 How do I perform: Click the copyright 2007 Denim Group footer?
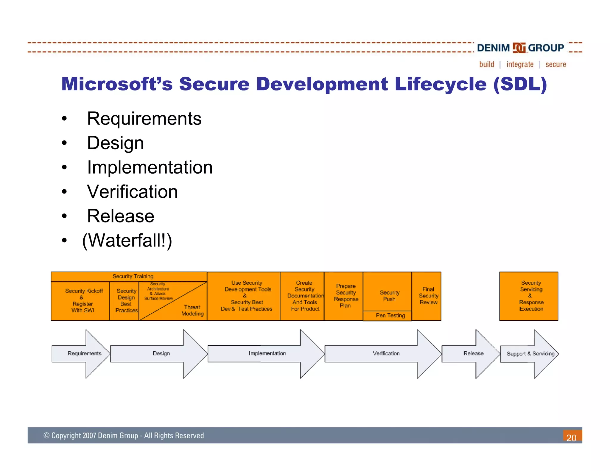click(x=124, y=436)
